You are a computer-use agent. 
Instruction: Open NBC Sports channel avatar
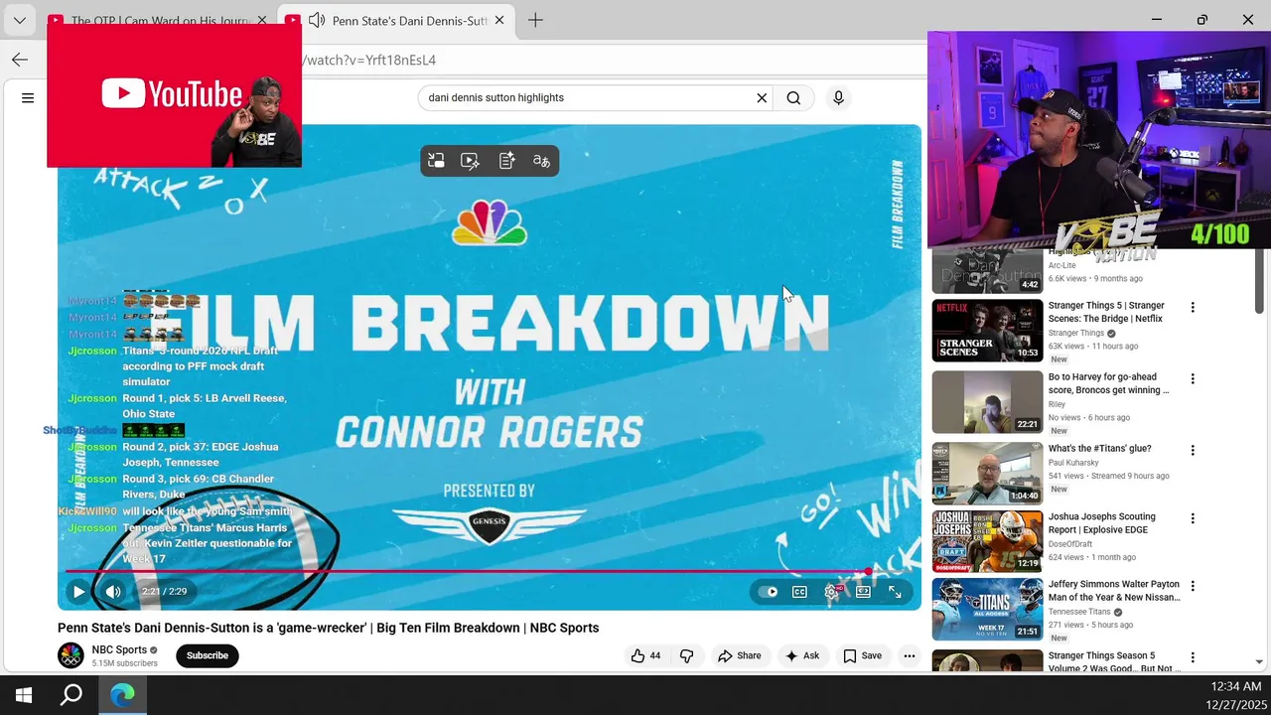(71, 655)
